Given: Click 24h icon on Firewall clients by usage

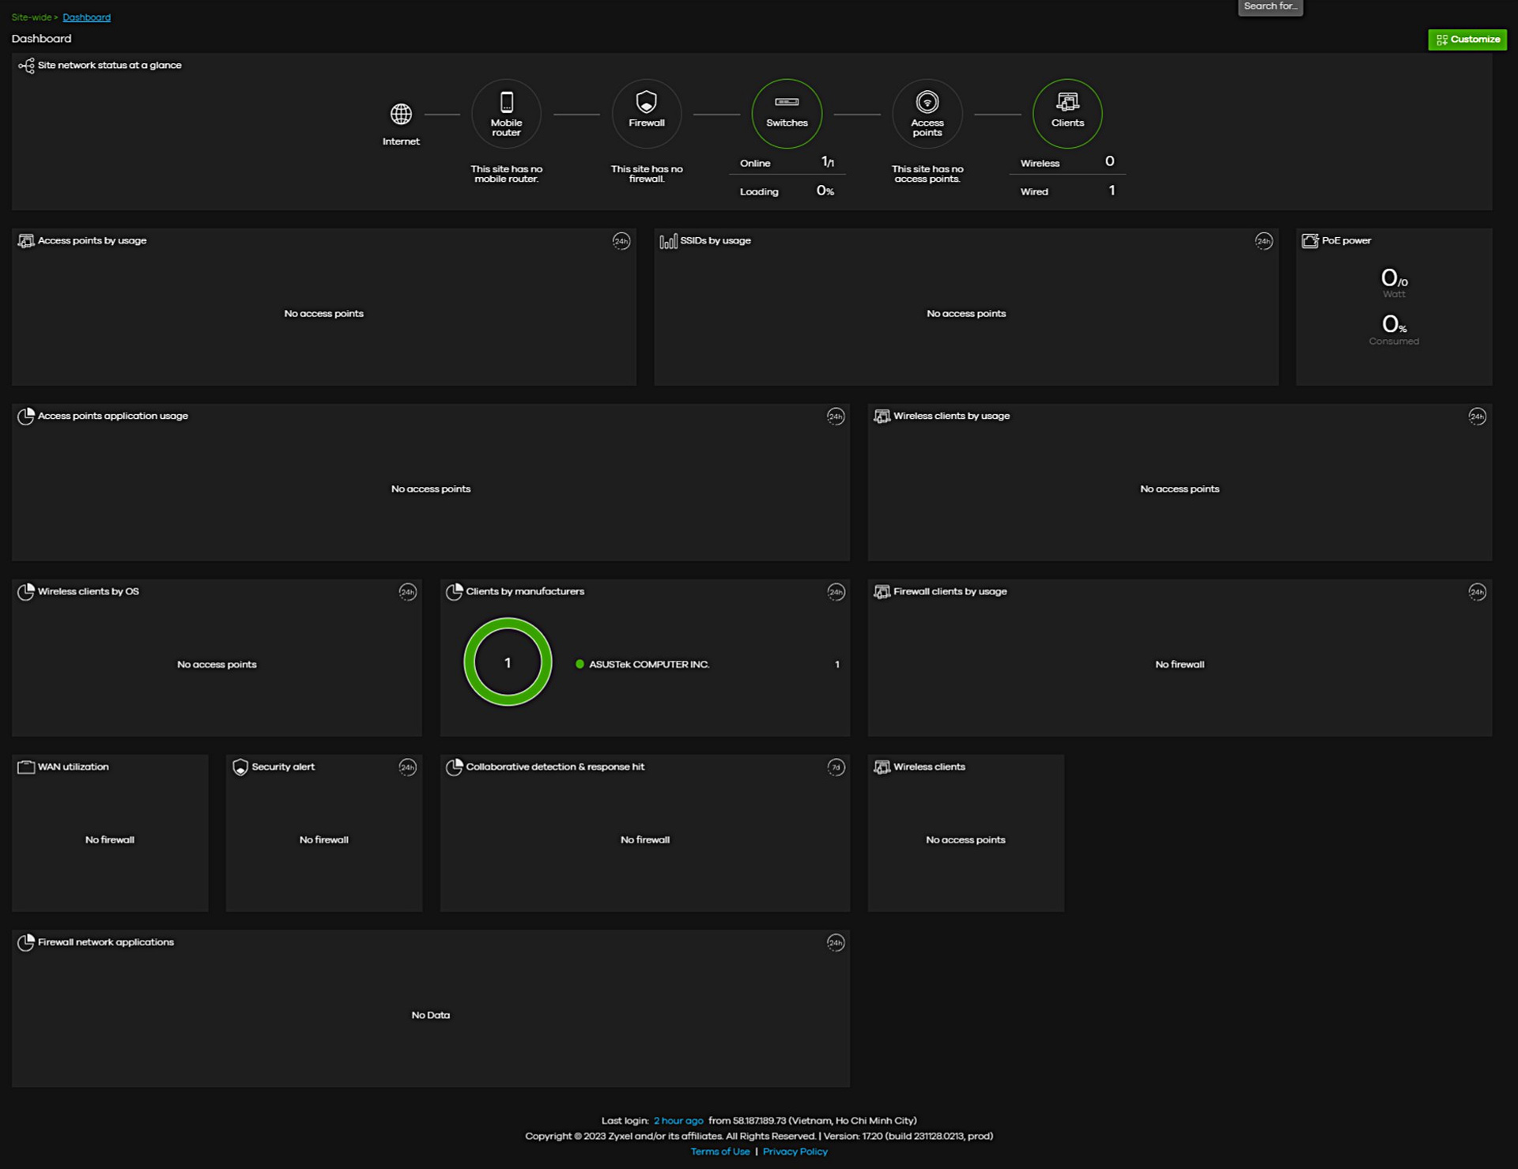Looking at the screenshot, I should click(1477, 592).
